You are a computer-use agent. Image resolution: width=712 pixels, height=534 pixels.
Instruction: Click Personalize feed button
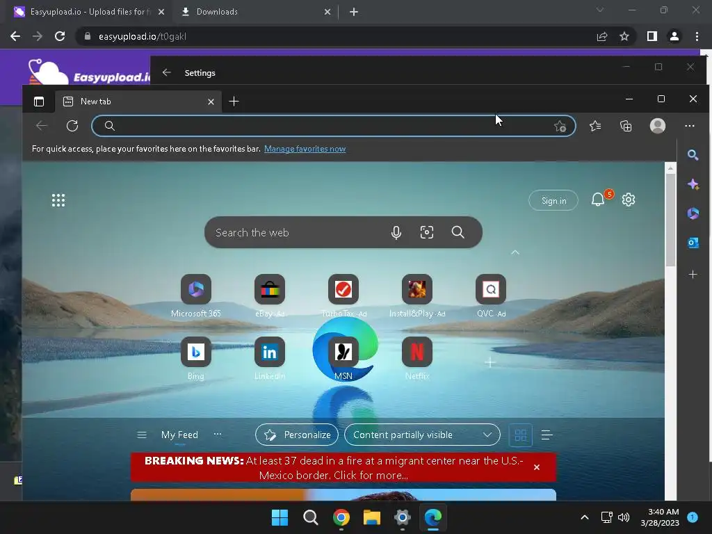coord(297,435)
